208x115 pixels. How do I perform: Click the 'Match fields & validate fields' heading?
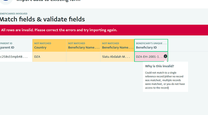click(42, 19)
